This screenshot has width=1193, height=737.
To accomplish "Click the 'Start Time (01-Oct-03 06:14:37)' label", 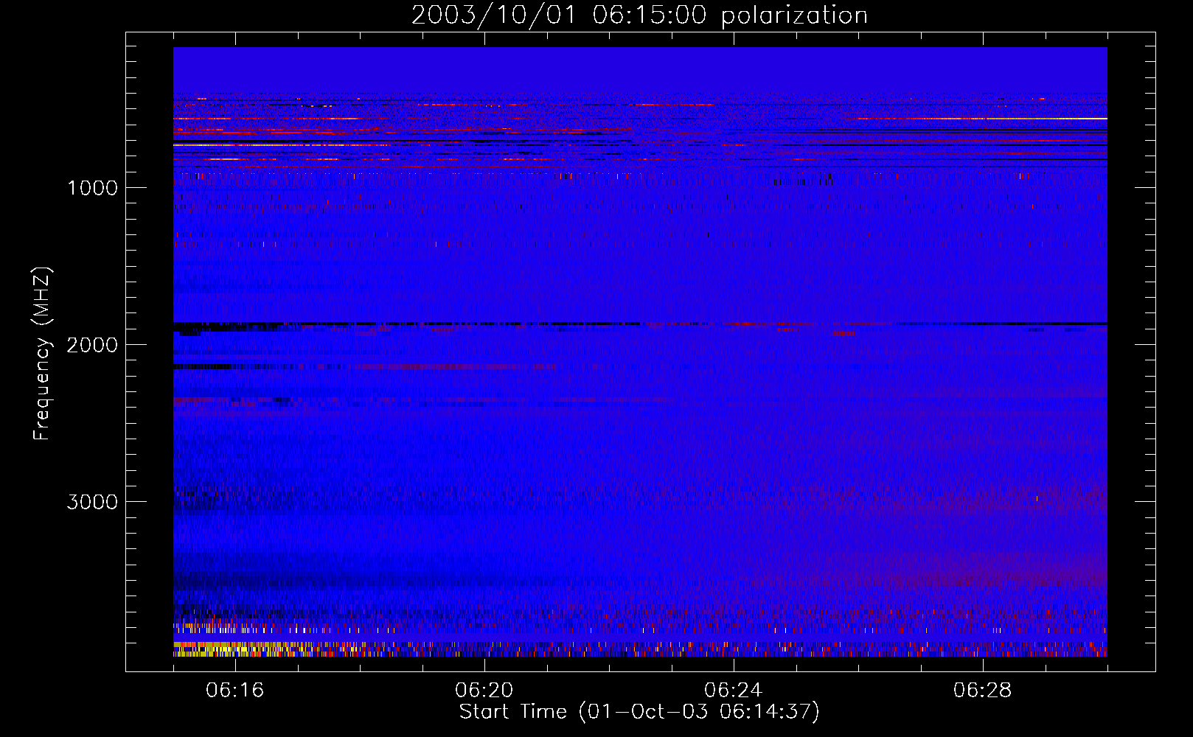I will tap(639, 712).
